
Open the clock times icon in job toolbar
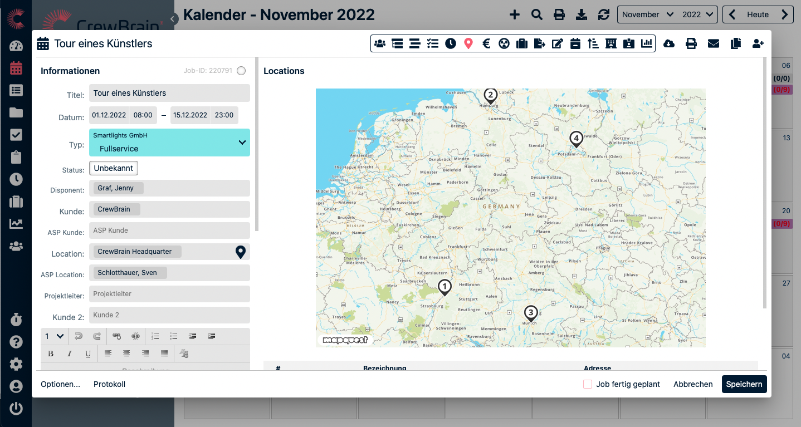[451, 43]
